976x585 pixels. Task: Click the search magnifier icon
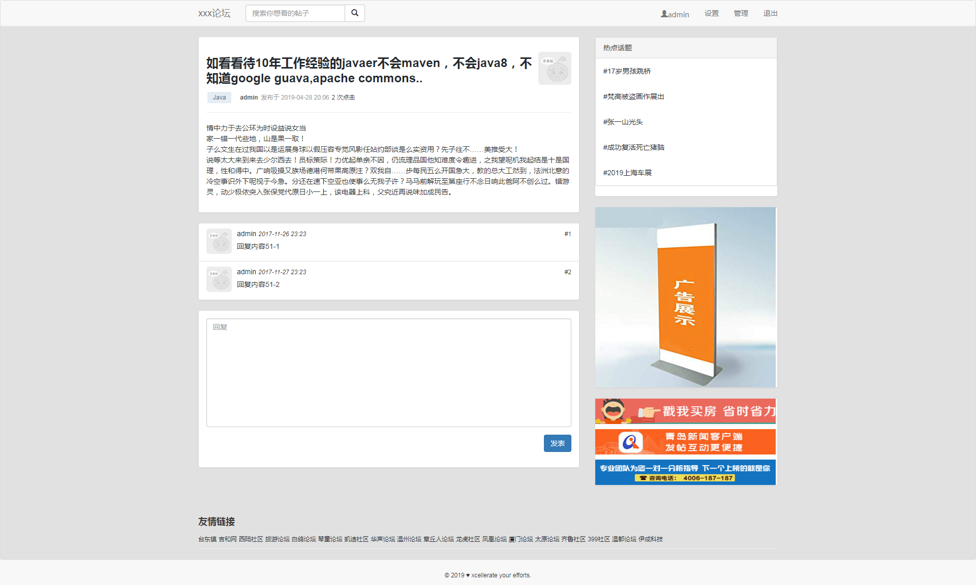(354, 13)
